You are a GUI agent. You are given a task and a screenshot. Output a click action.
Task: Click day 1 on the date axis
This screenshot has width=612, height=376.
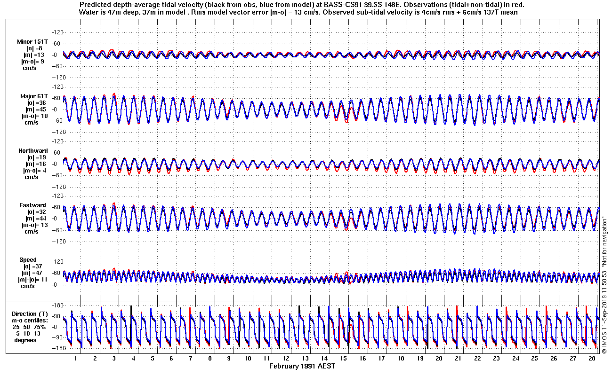click(75, 358)
